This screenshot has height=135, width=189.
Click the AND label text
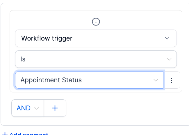point(24,108)
